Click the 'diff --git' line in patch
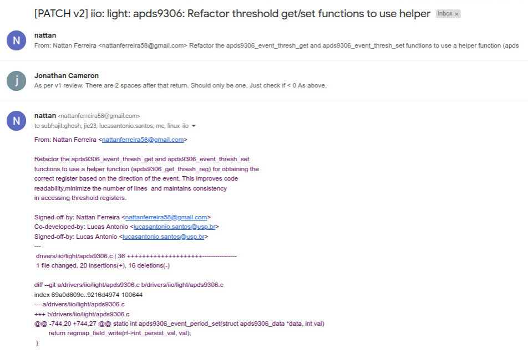The image size is (528, 354). pyautogui.click(x=129, y=285)
